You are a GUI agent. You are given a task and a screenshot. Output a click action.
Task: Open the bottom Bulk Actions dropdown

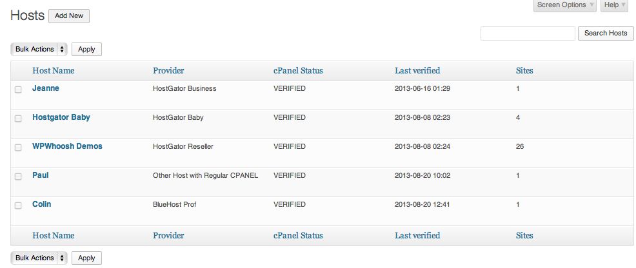(x=39, y=258)
